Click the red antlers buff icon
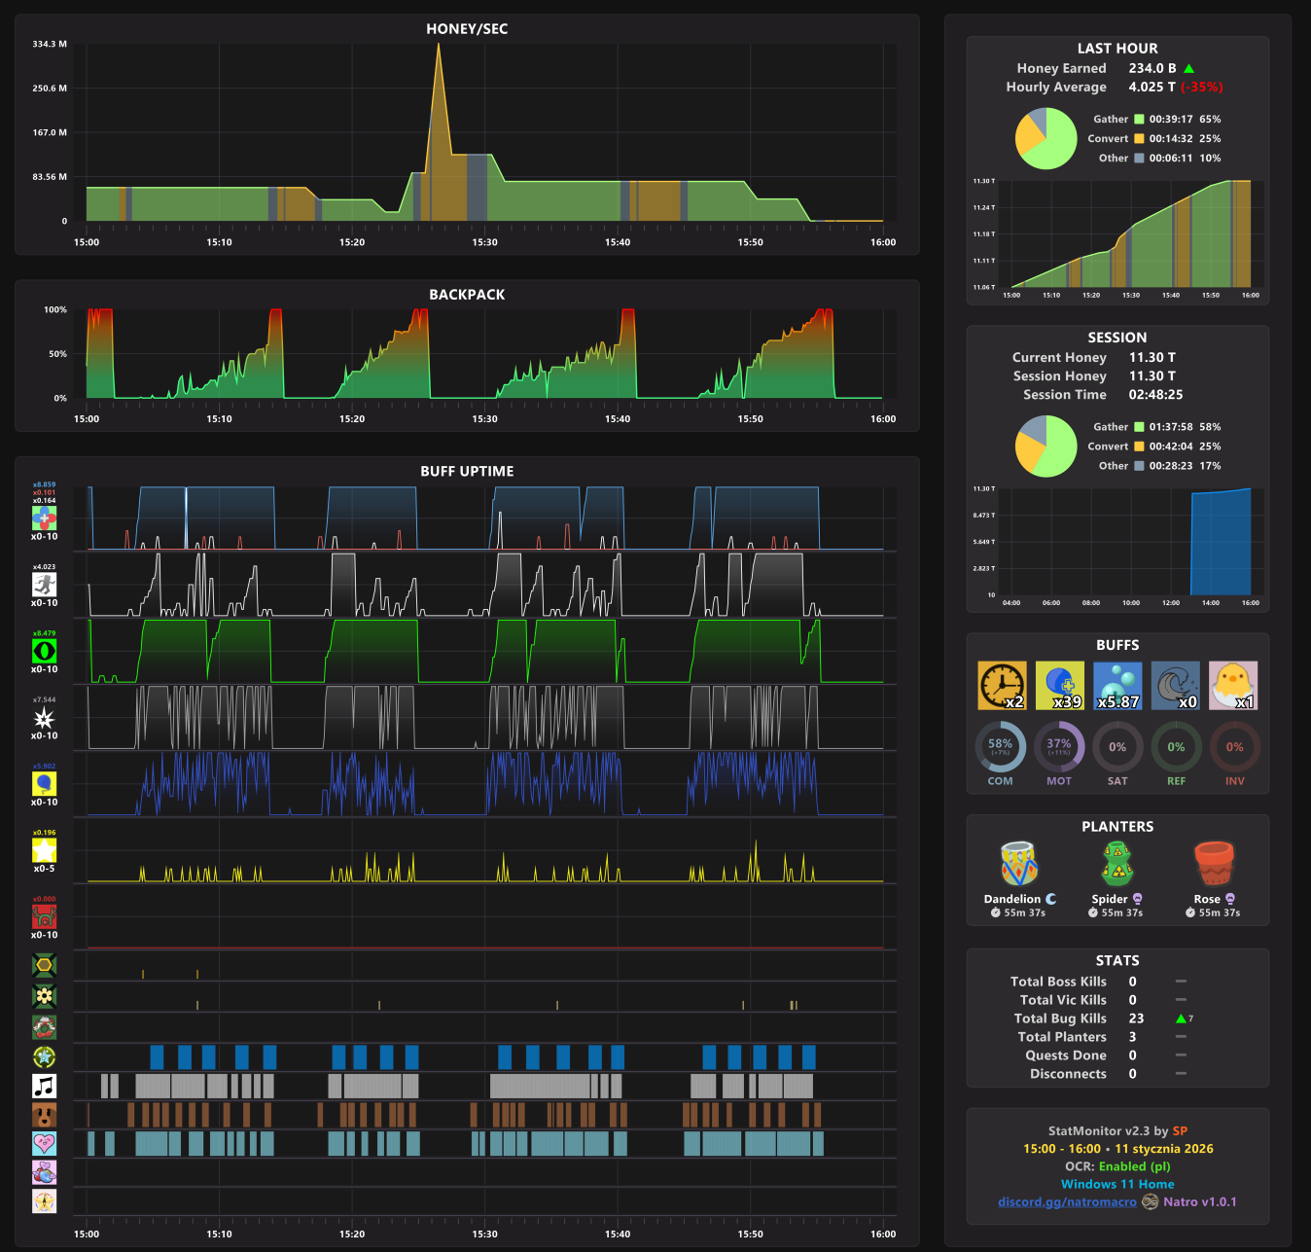1311x1252 pixels. pyautogui.click(x=44, y=916)
